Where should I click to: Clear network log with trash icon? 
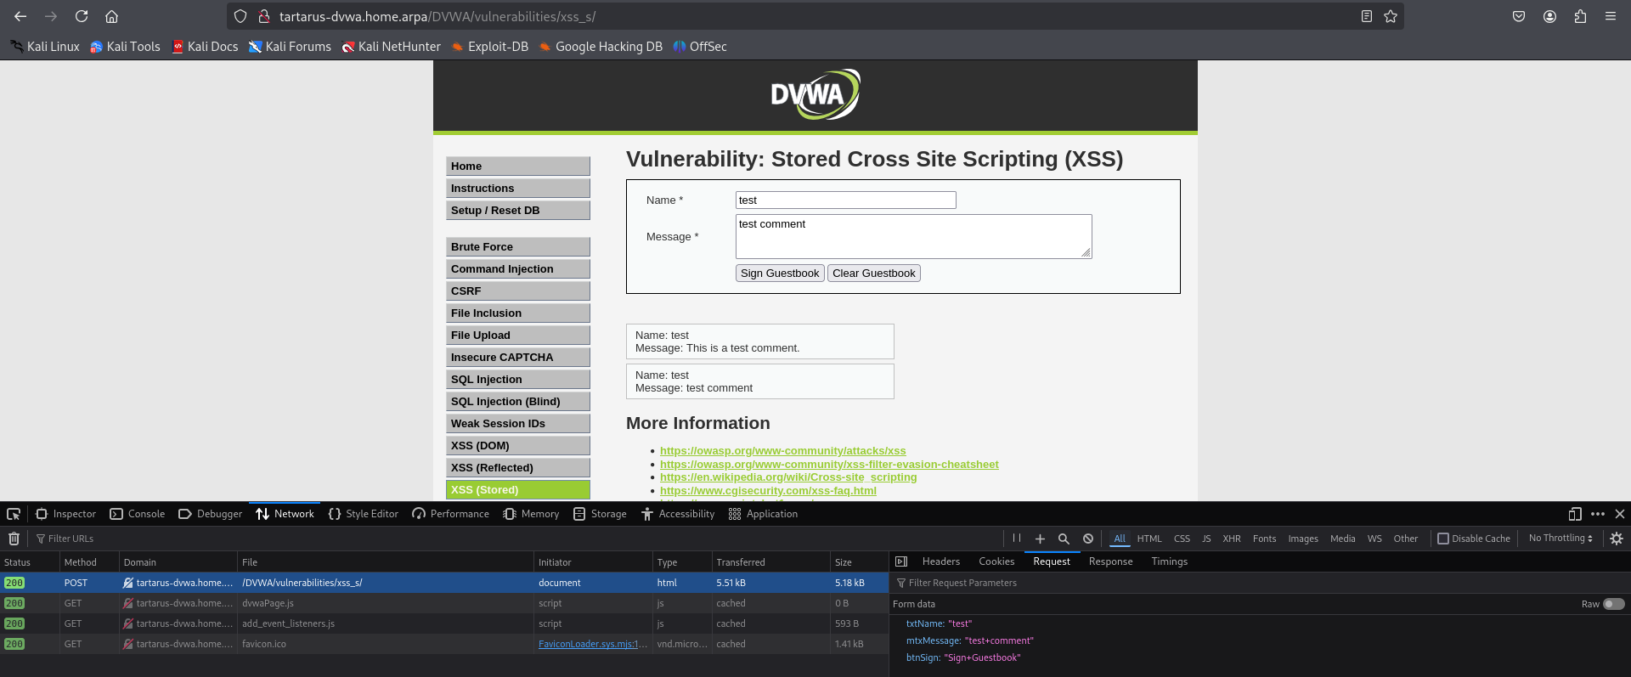[14, 539]
